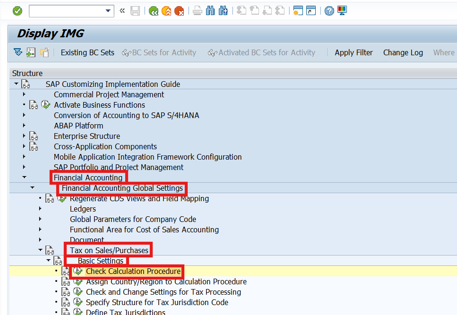
Task: Click the Save icon
Action: point(135,10)
